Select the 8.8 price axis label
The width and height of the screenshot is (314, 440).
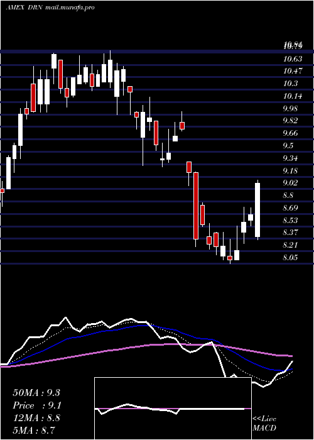288,195
